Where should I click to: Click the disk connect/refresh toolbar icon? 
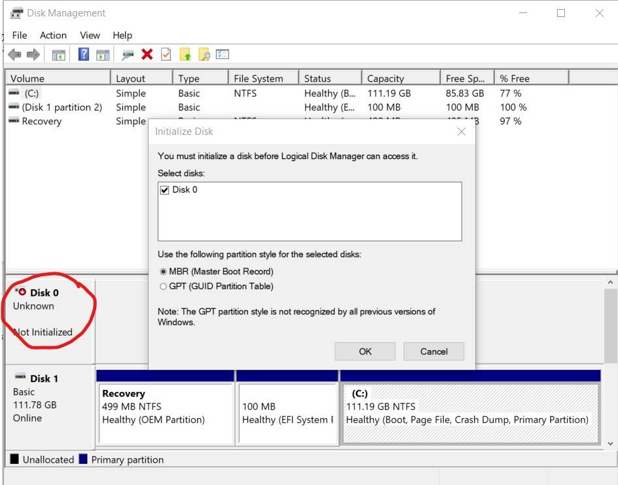point(127,55)
